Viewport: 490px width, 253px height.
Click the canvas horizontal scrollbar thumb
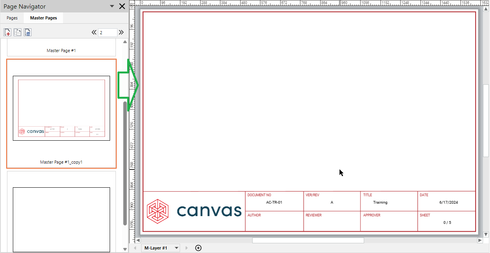click(308, 240)
